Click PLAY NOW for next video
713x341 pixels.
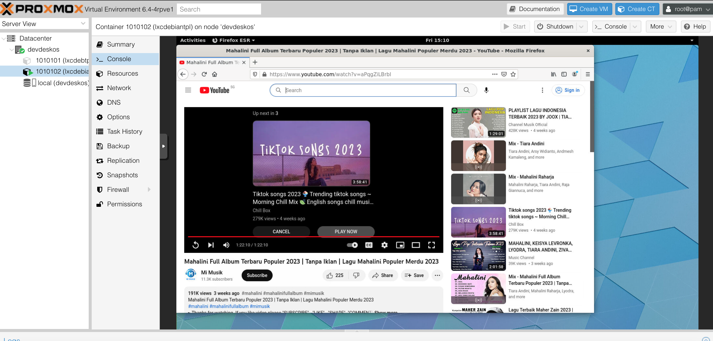pos(346,232)
